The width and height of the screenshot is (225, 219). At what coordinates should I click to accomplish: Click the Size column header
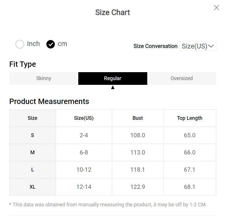33,118
